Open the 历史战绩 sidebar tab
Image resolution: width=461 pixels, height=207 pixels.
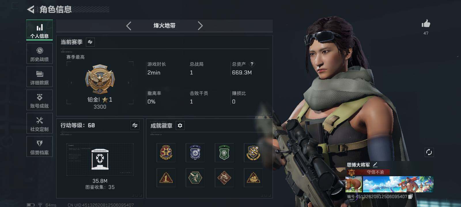[39, 53]
